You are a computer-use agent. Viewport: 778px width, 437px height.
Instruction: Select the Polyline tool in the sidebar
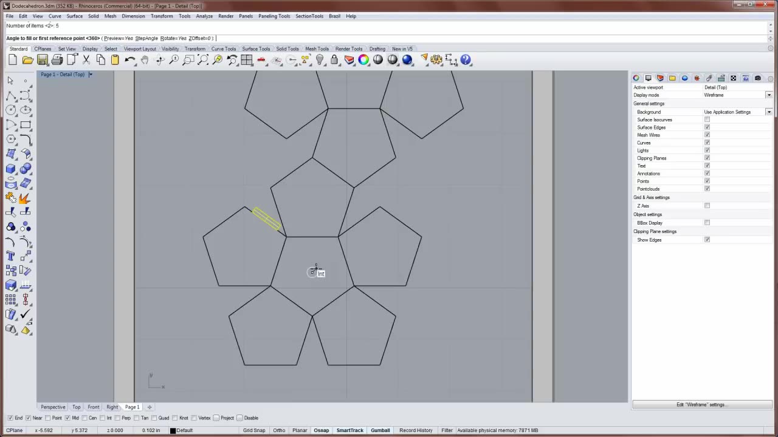[x=10, y=95]
